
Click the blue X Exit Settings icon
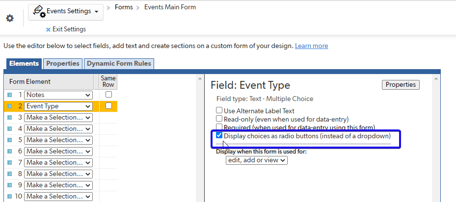(x=48, y=29)
